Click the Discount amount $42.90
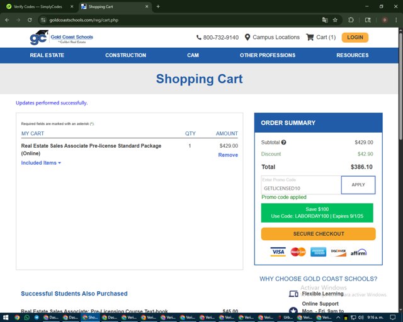 point(365,154)
